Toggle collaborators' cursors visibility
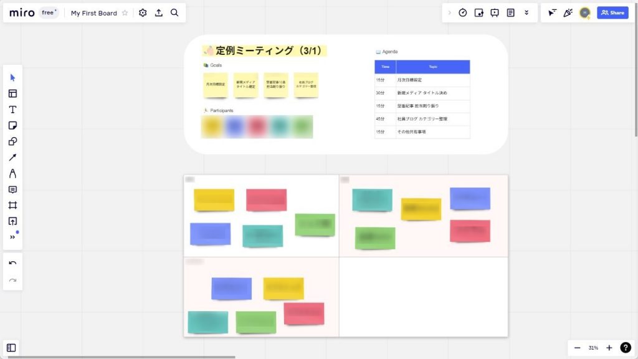The image size is (638, 359). pos(552,12)
